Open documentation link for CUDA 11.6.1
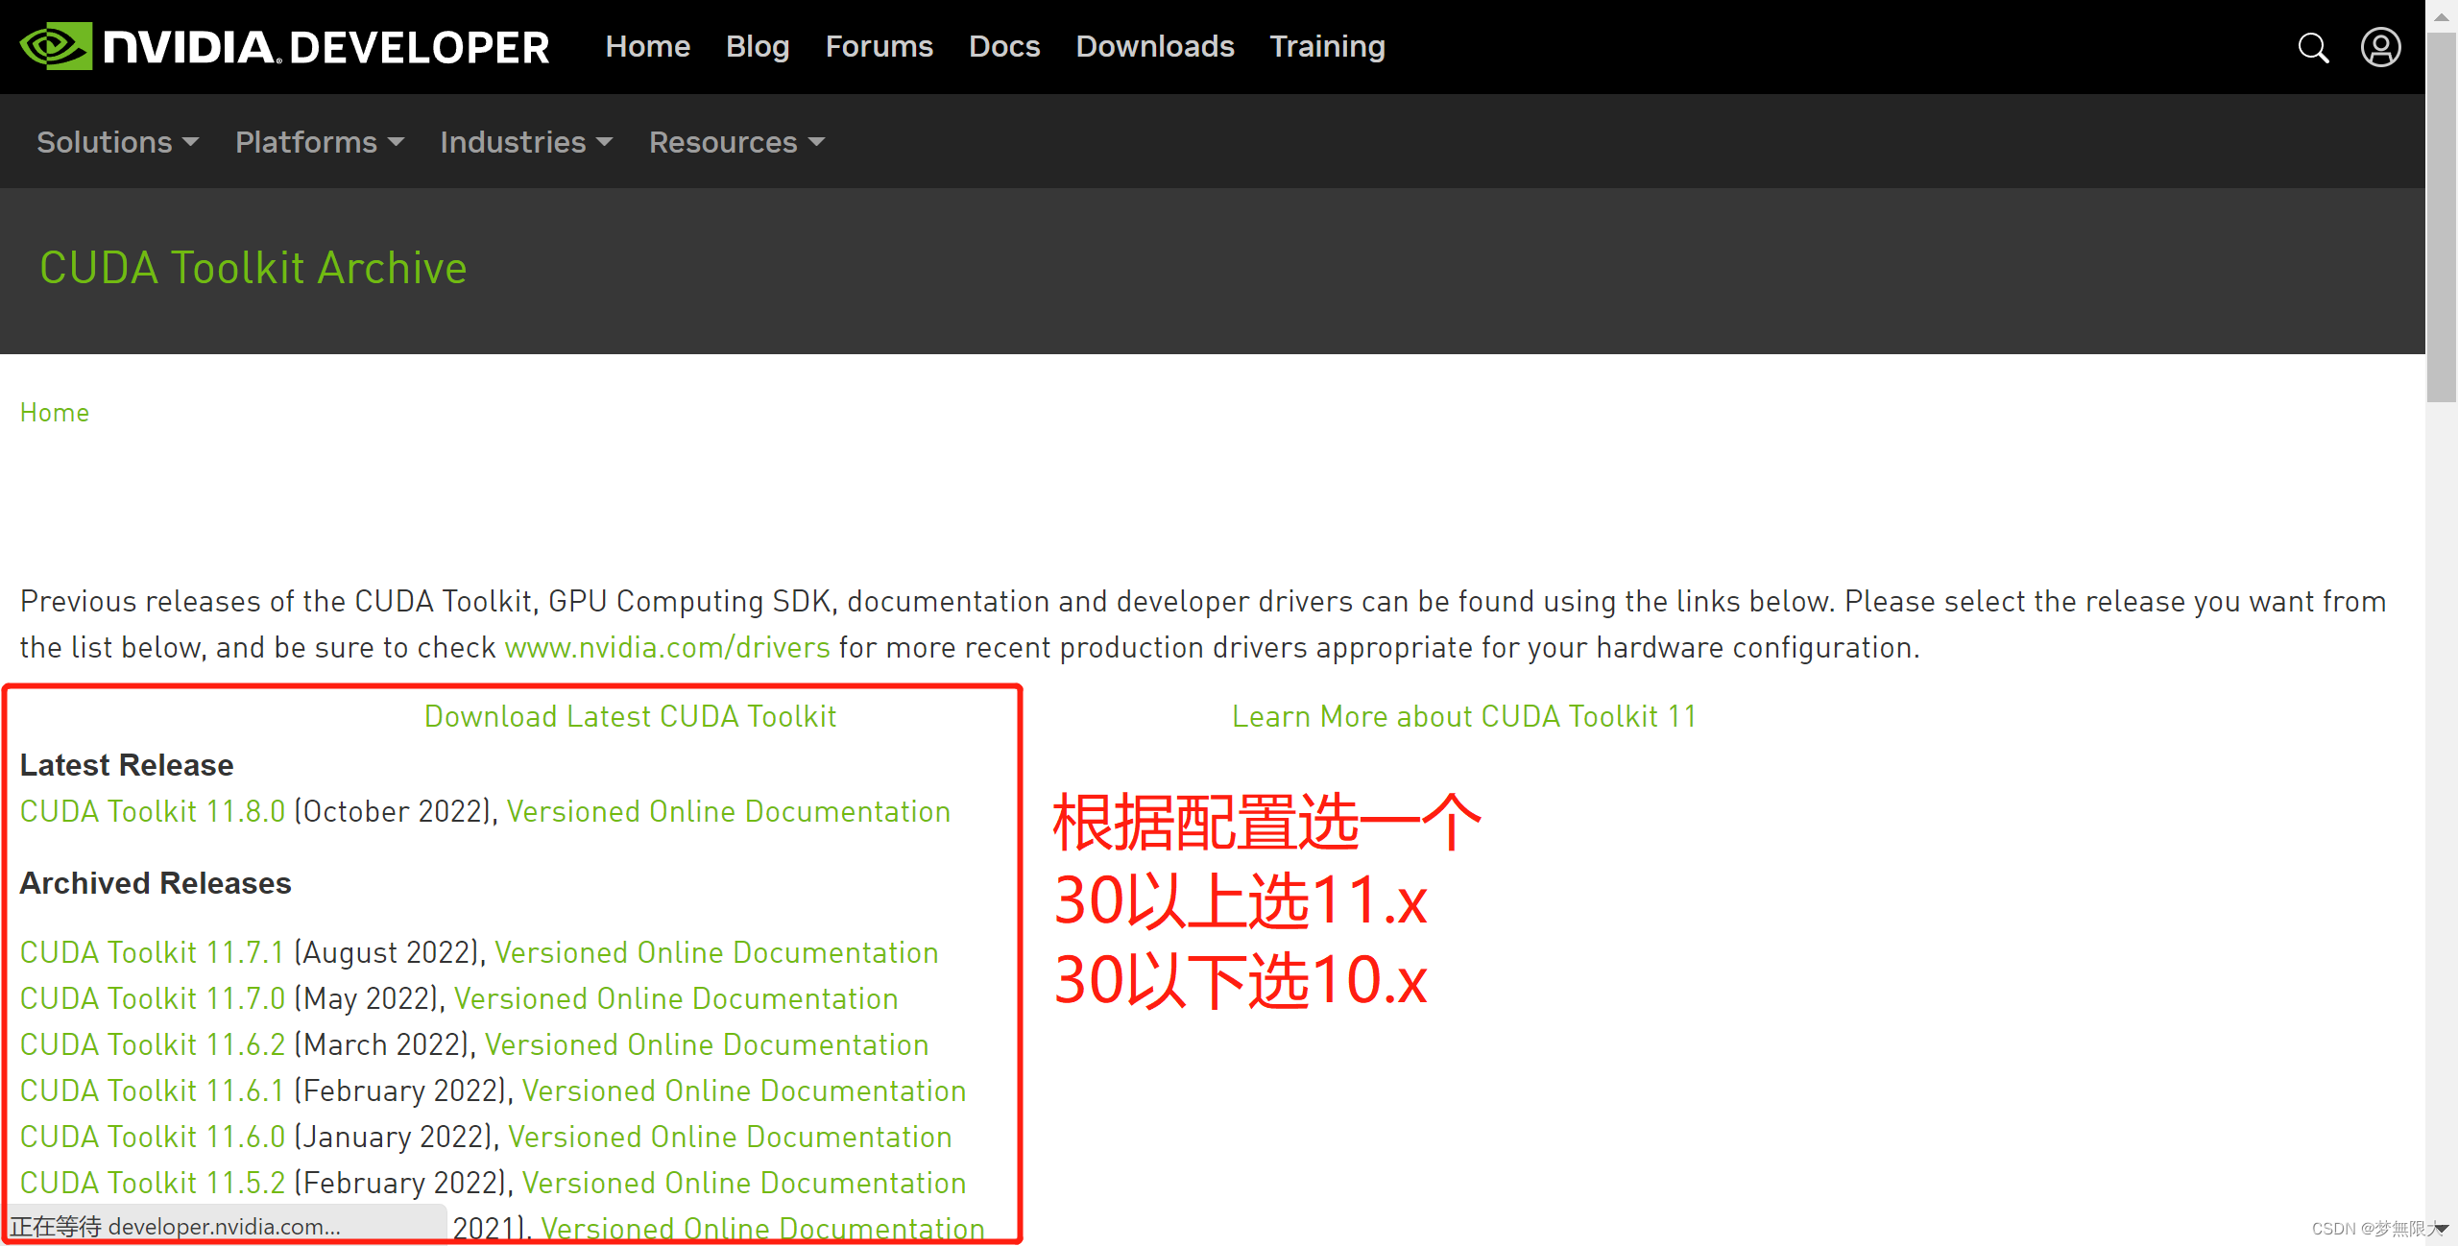 [x=744, y=1091]
